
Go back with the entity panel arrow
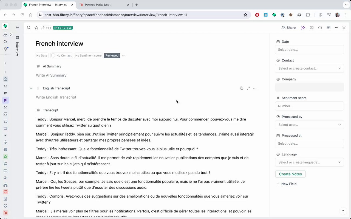pyautogui.click(x=17, y=27)
